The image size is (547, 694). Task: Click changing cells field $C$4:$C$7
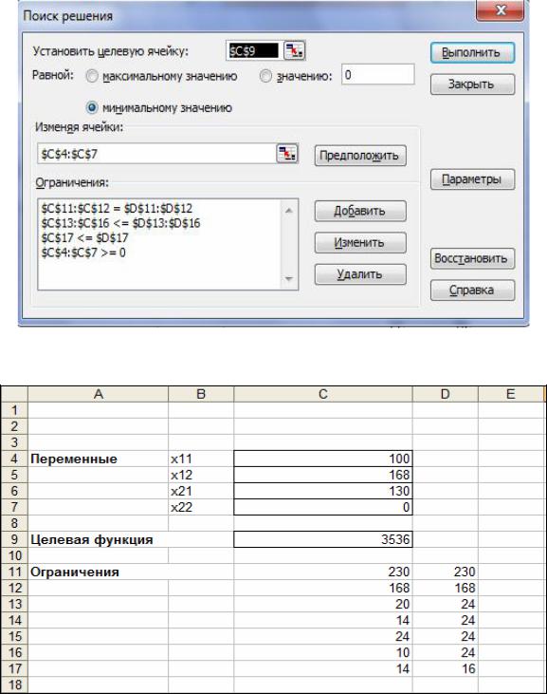pyautogui.click(x=156, y=154)
